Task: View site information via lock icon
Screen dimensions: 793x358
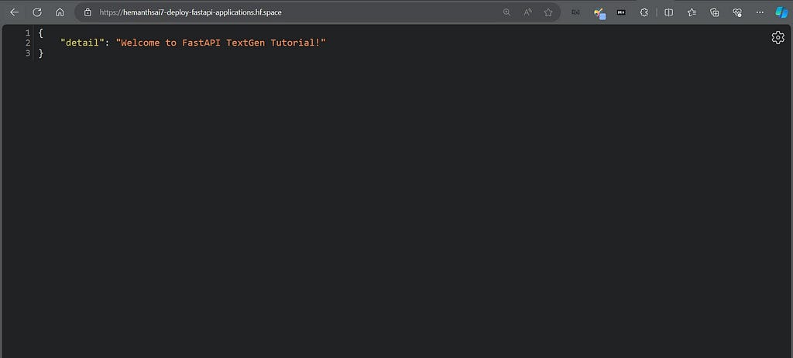Action: 88,12
